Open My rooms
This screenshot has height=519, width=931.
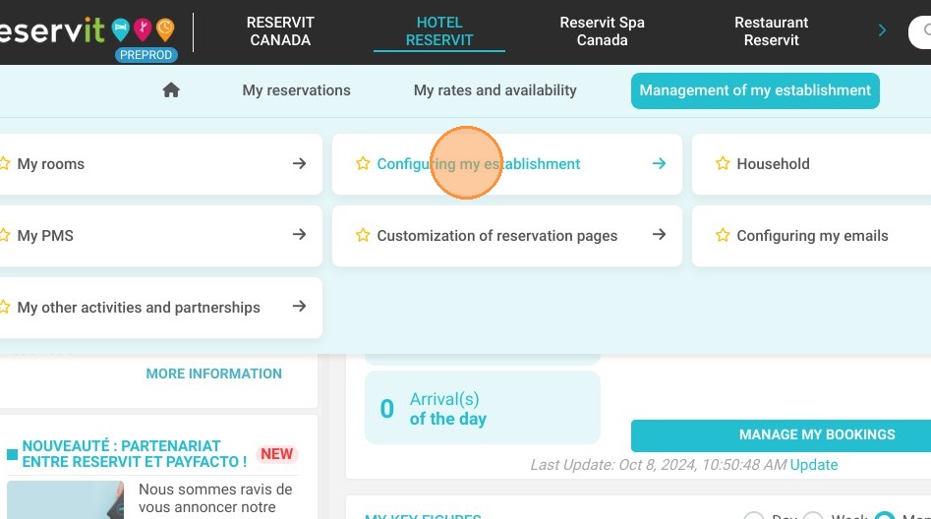click(160, 164)
